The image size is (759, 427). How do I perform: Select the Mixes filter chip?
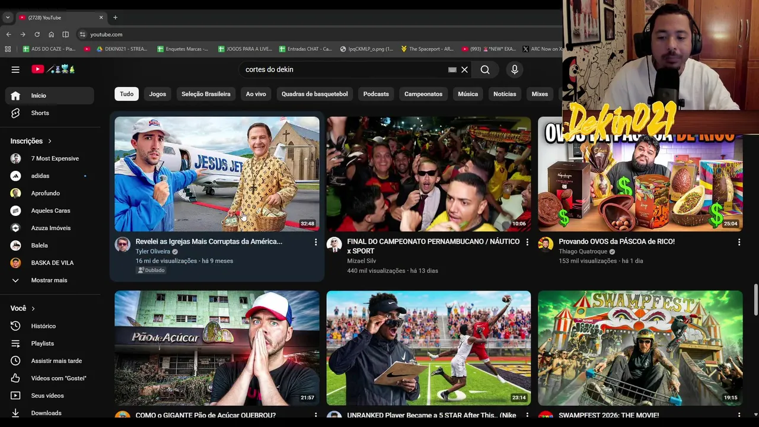[x=540, y=94]
